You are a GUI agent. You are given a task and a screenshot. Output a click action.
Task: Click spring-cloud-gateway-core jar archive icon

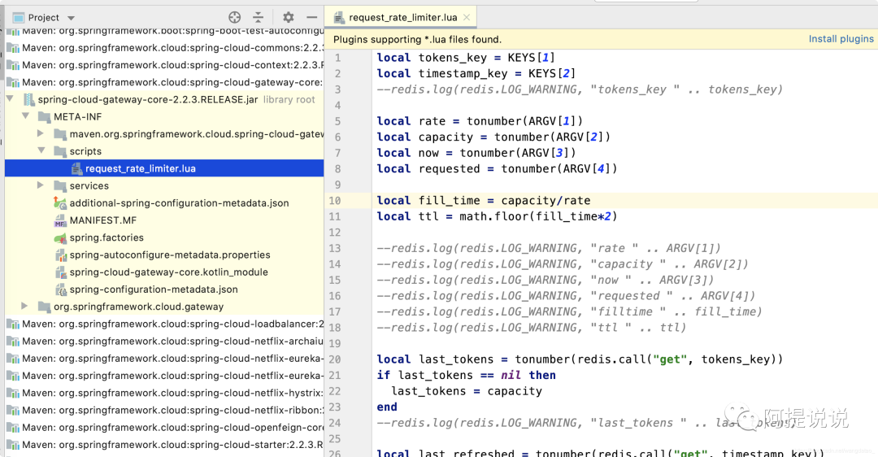[x=28, y=100]
